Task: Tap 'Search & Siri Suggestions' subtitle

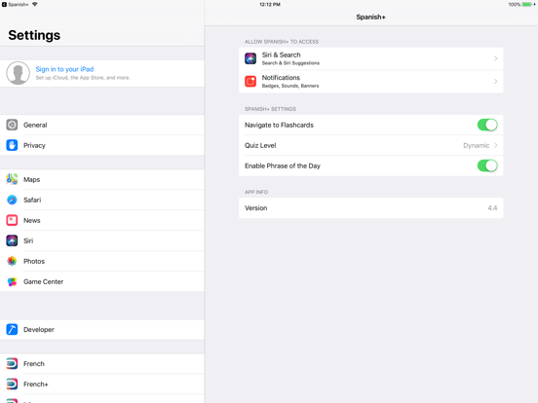Action: (290, 63)
